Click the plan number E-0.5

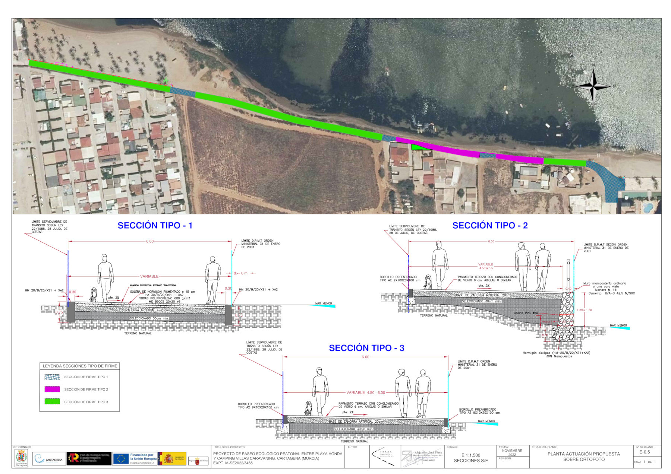pyautogui.click(x=644, y=452)
